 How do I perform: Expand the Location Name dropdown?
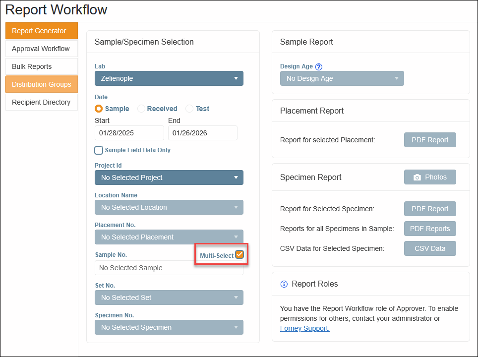(169, 207)
